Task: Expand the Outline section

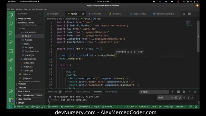Action: (30, 84)
